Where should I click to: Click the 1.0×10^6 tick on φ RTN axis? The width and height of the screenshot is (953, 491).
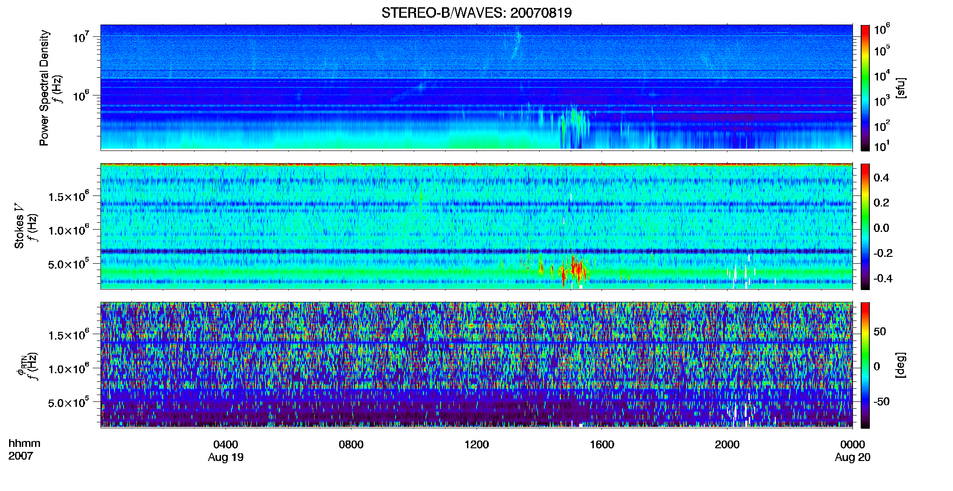[68, 369]
